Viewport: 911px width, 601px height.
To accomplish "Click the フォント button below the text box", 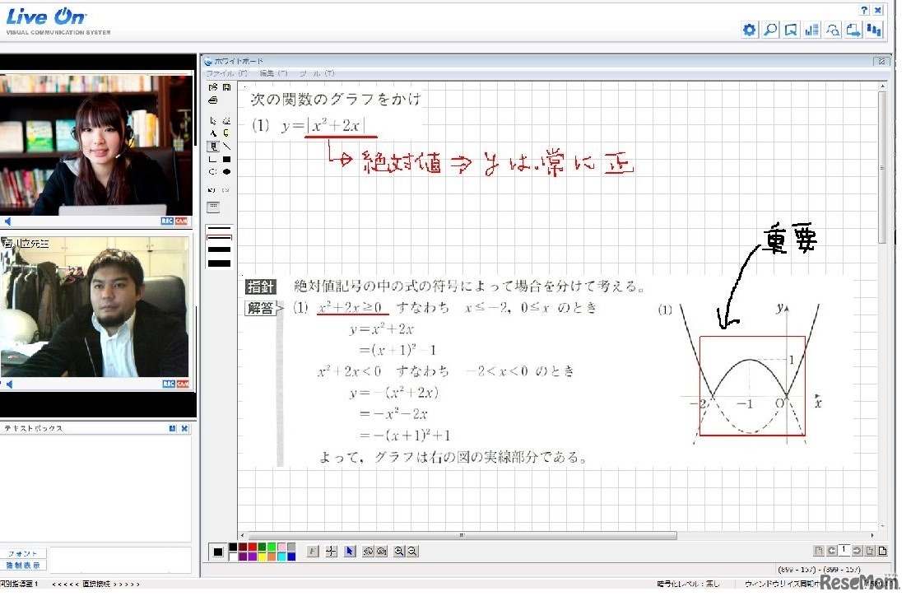I will (x=23, y=554).
